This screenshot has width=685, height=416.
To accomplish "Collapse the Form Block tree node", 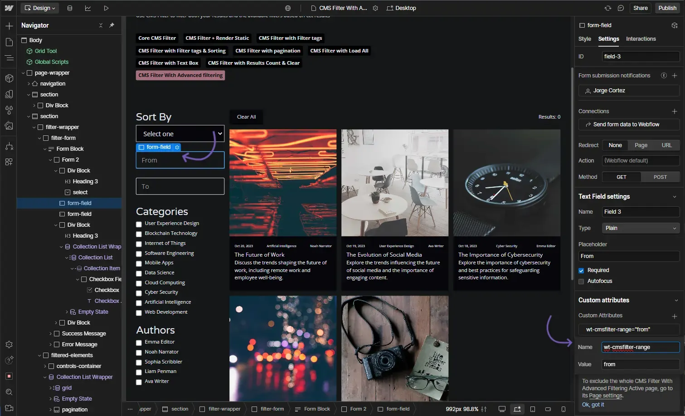I will tap(45, 149).
